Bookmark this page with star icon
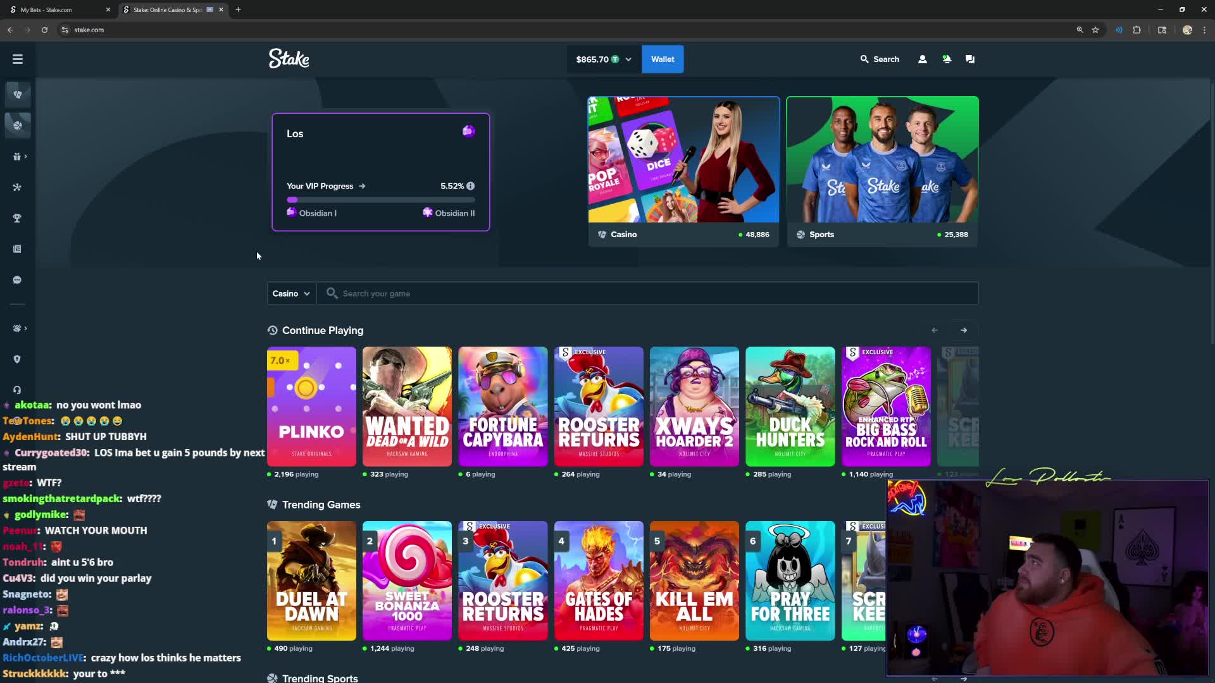The height and width of the screenshot is (683, 1215). 1095,30
